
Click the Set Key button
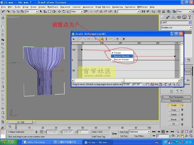click(124, 136)
